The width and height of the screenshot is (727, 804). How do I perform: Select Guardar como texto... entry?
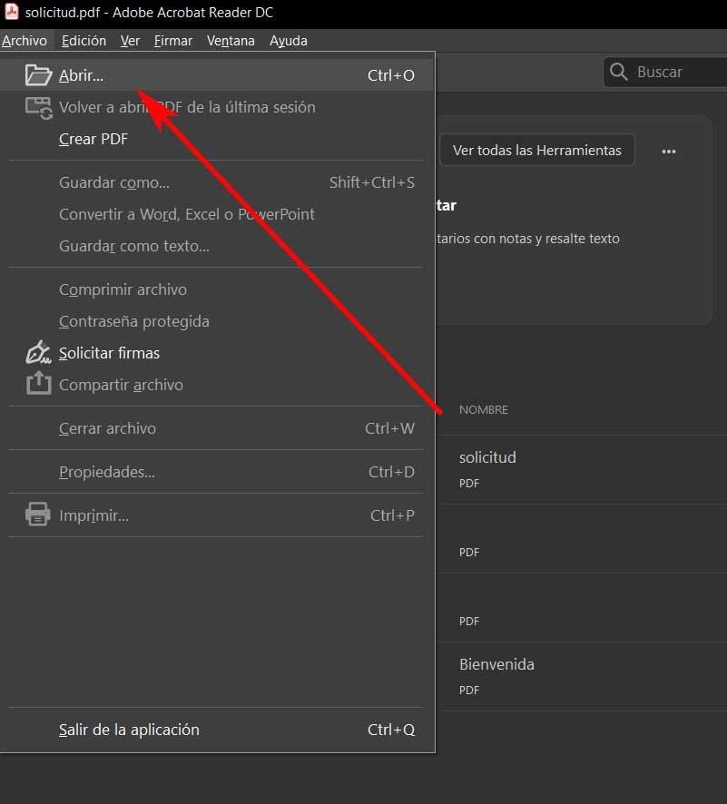[218, 246]
